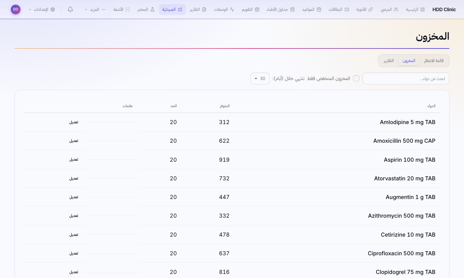Click stock value 919 for Aspirin
464x278 pixels.
[x=225, y=160]
